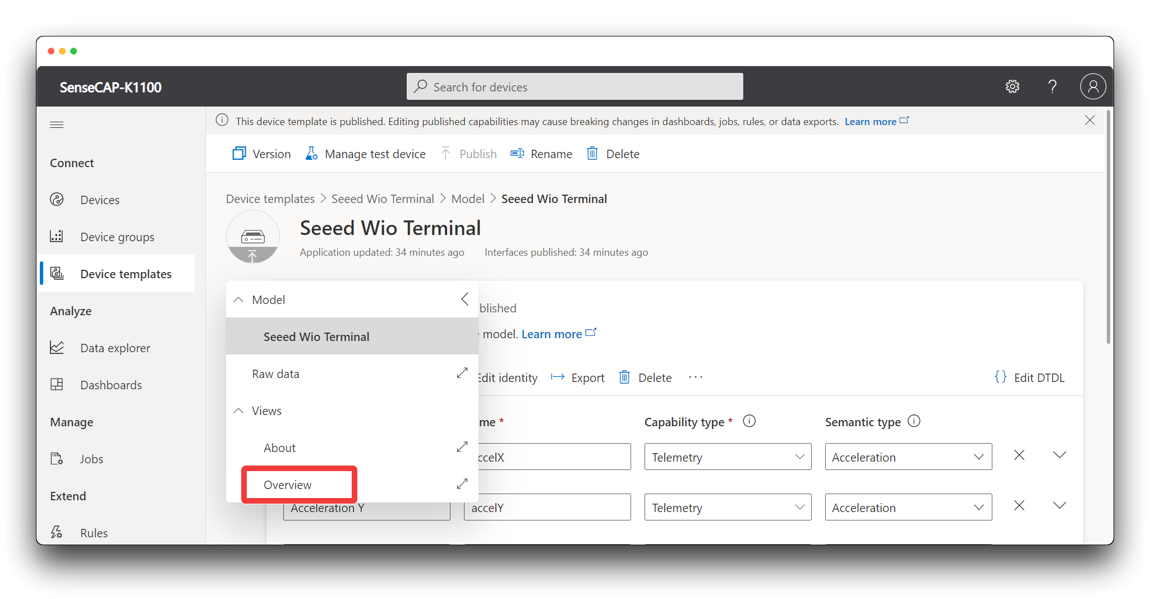Viewport: 1150px width, 599px height.
Task: Expand the About view icon
Action: (462, 447)
